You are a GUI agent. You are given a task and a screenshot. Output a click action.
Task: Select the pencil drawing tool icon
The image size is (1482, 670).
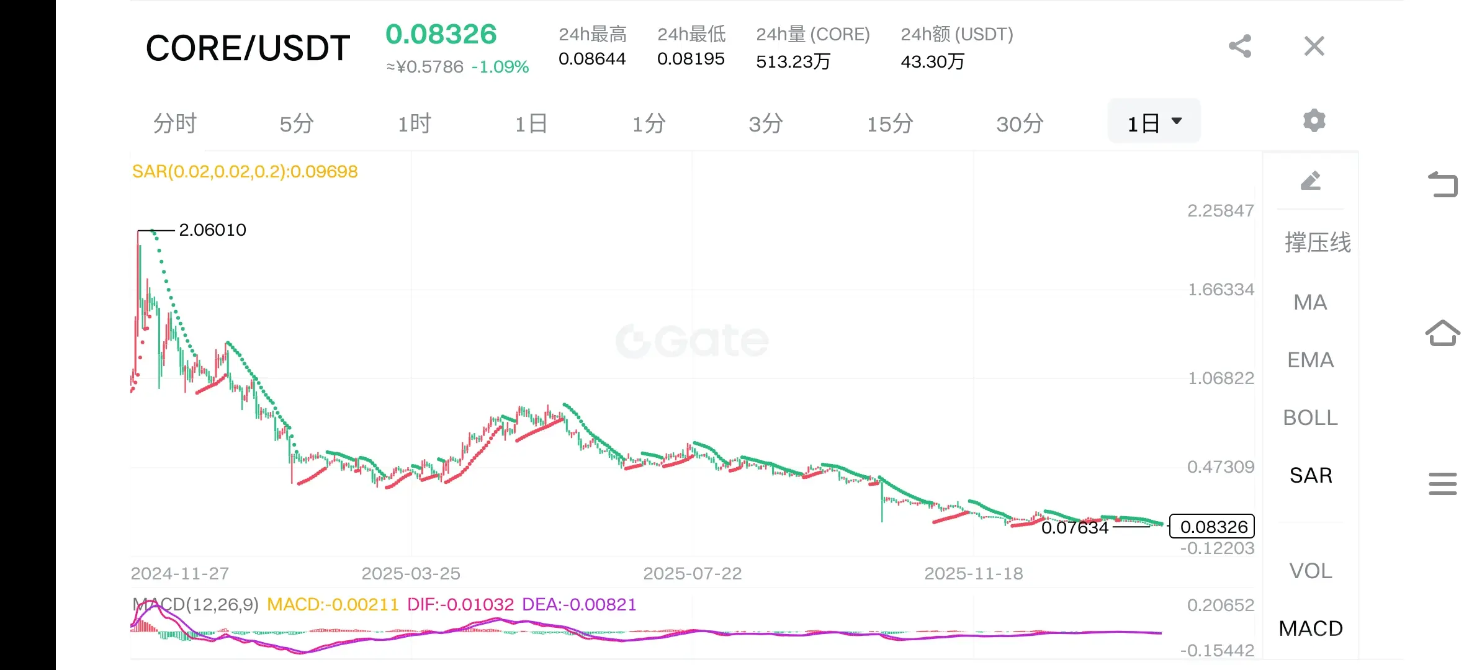[1310, 181]
